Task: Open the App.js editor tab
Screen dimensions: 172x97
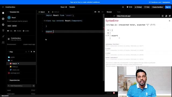Action: pos(42,12)
